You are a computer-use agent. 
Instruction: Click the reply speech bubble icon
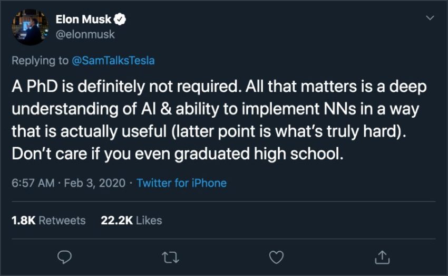click(64, 256)
